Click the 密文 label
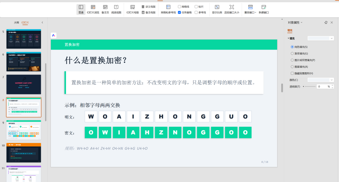The image size is (339, 182). [x=69, y=133]
